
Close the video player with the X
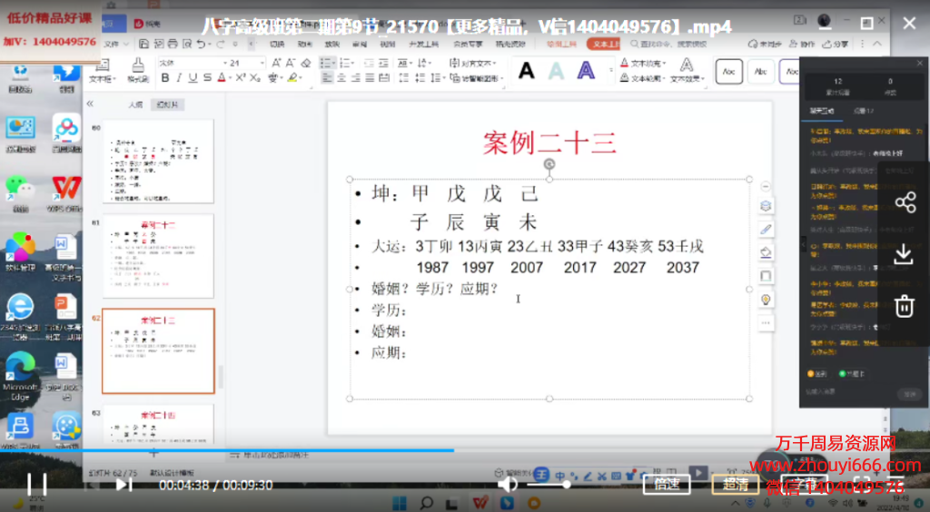pyautogui.click(x=909, y=23)
